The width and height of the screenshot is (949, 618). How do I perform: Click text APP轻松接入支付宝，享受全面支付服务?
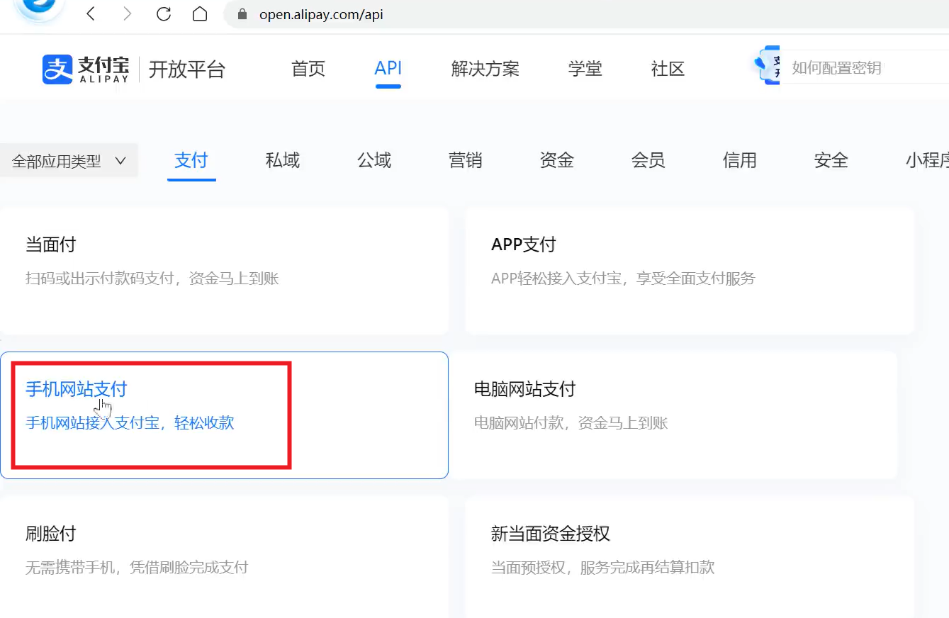623,279
